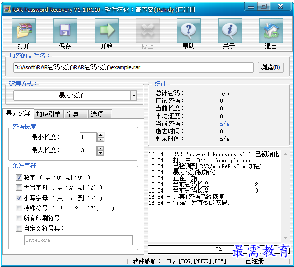Uncheck 数字 (0 to 9) checkbox
Image resolution: width=294 pixels, height=267 pixels.
(x=19, y=177)
